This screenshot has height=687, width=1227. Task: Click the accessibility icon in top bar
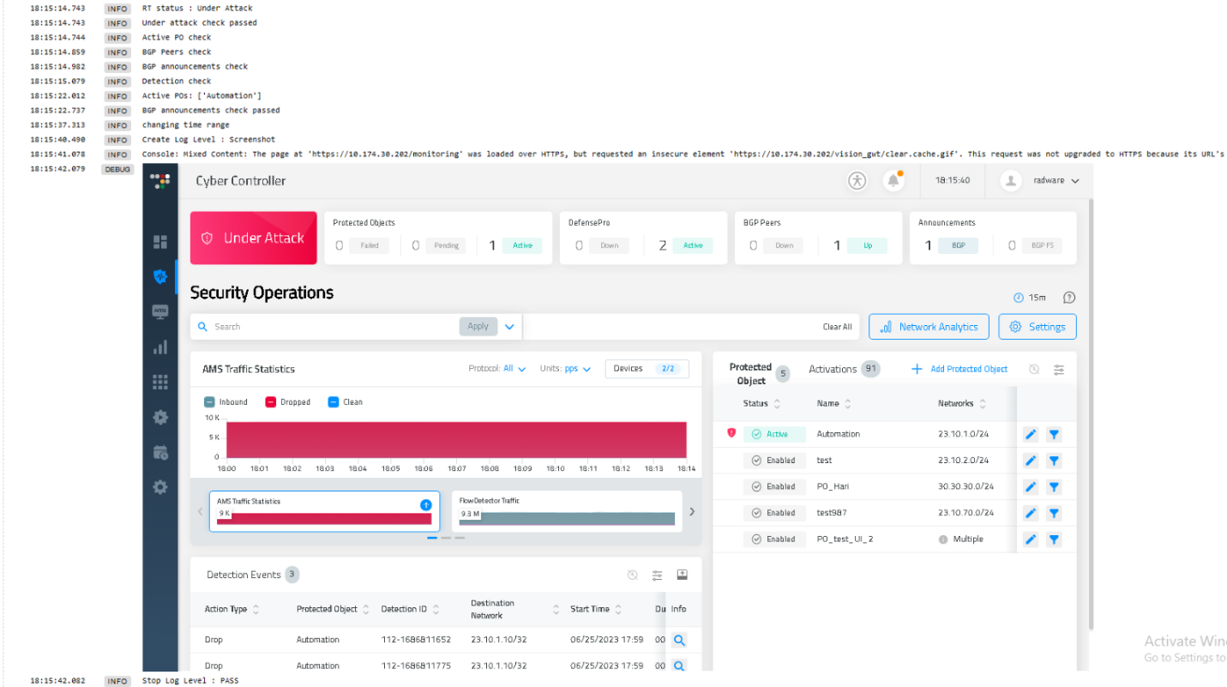coord(857,181)
